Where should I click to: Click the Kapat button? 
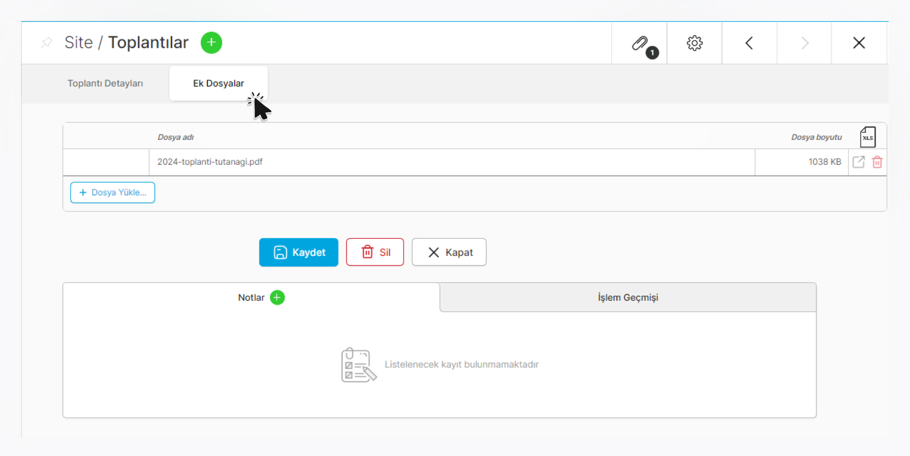point(449,252)
